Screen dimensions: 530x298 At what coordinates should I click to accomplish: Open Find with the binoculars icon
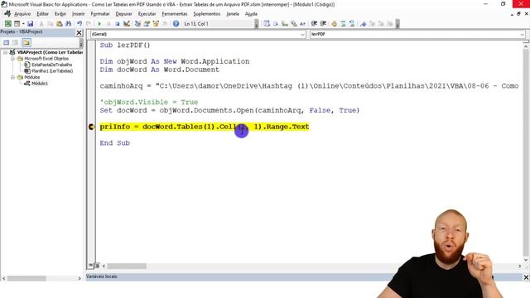click(68, 24)
